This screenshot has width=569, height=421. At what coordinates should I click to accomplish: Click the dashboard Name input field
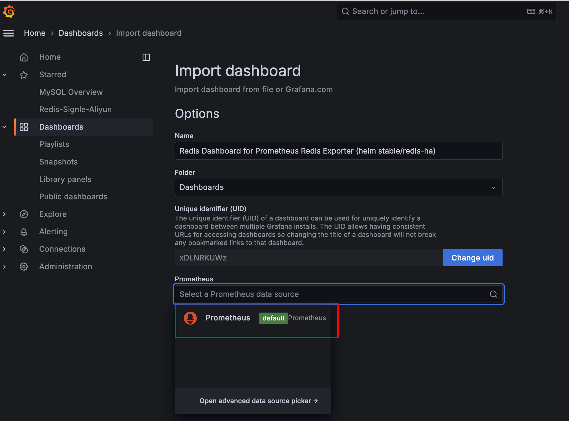338,151
